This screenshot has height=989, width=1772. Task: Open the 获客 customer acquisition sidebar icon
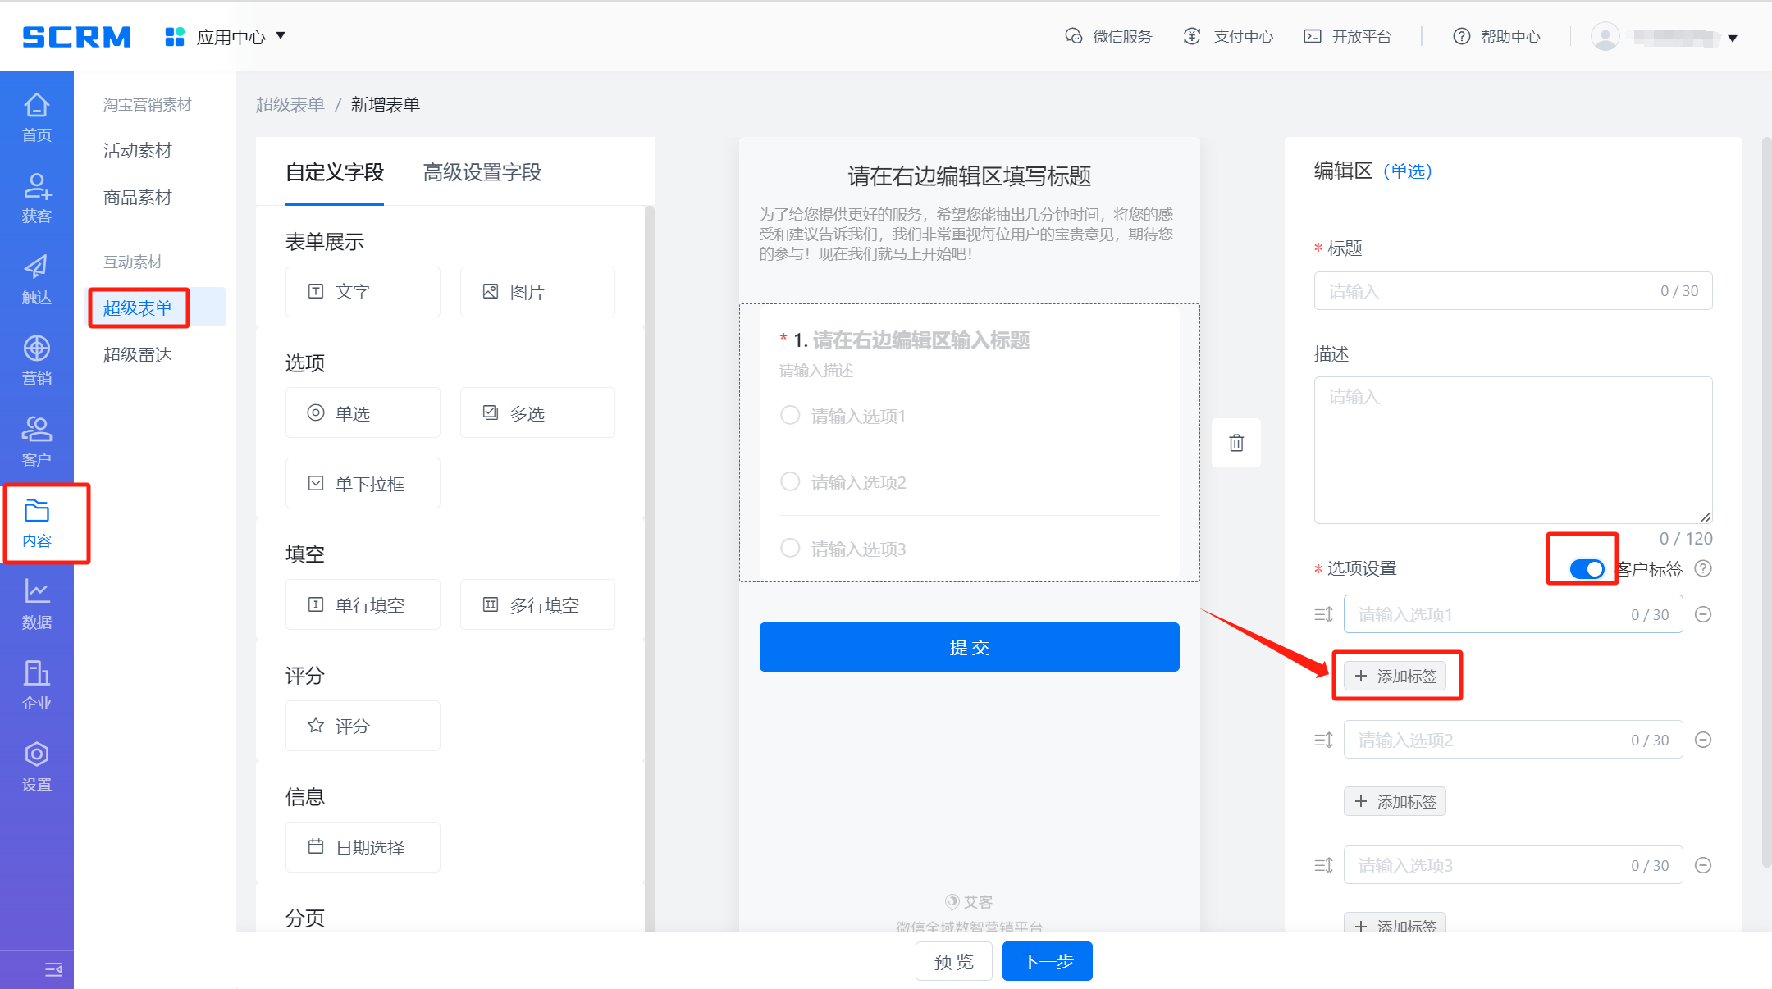pos(36,198)
